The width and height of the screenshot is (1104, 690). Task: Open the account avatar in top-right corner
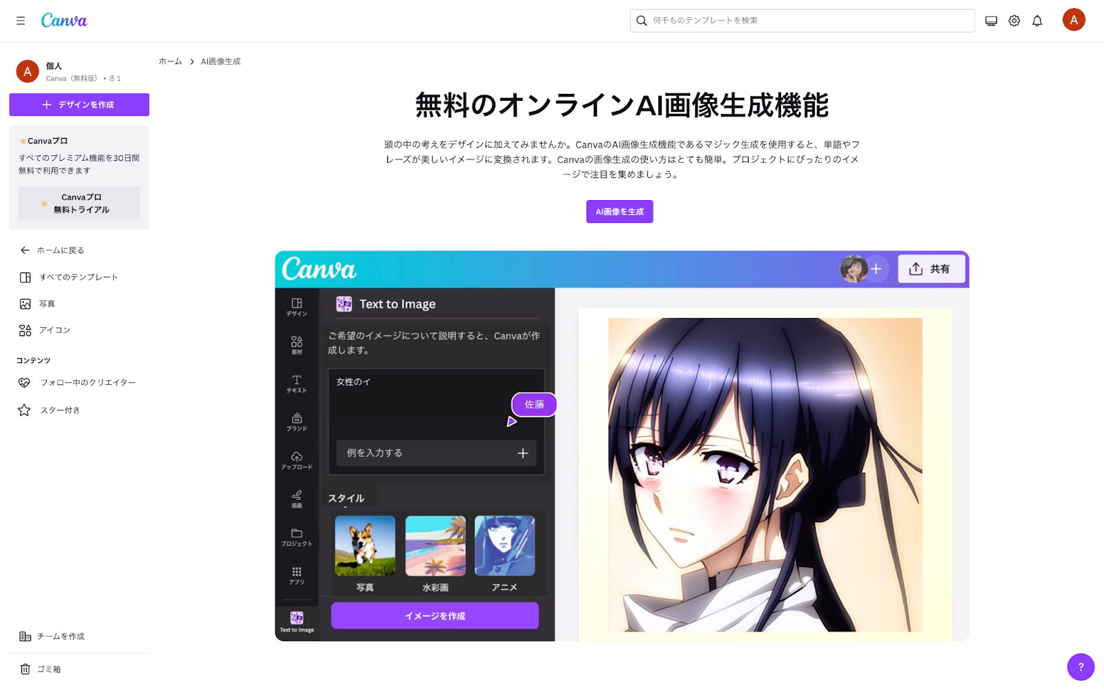tap(1074, 20)
